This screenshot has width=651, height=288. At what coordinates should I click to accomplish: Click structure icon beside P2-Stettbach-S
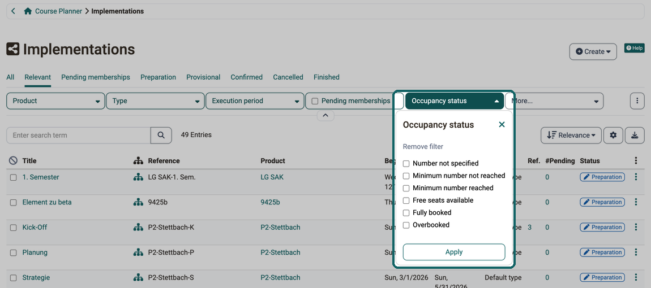pyautogui.click(x=138, y=278)
